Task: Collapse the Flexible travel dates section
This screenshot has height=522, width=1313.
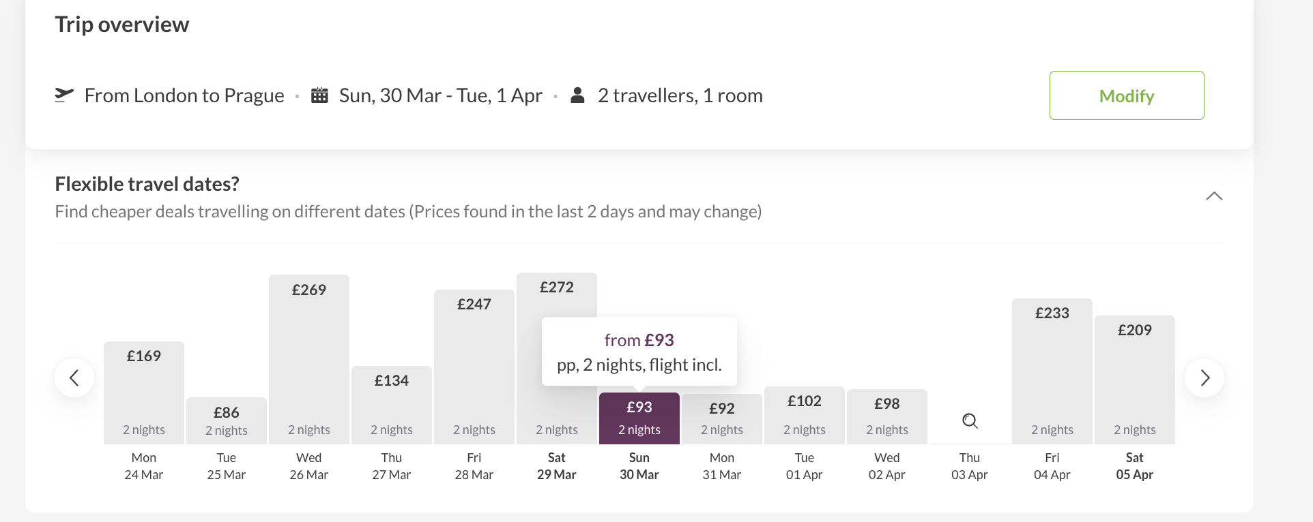Action: (x=1214, y=196)
